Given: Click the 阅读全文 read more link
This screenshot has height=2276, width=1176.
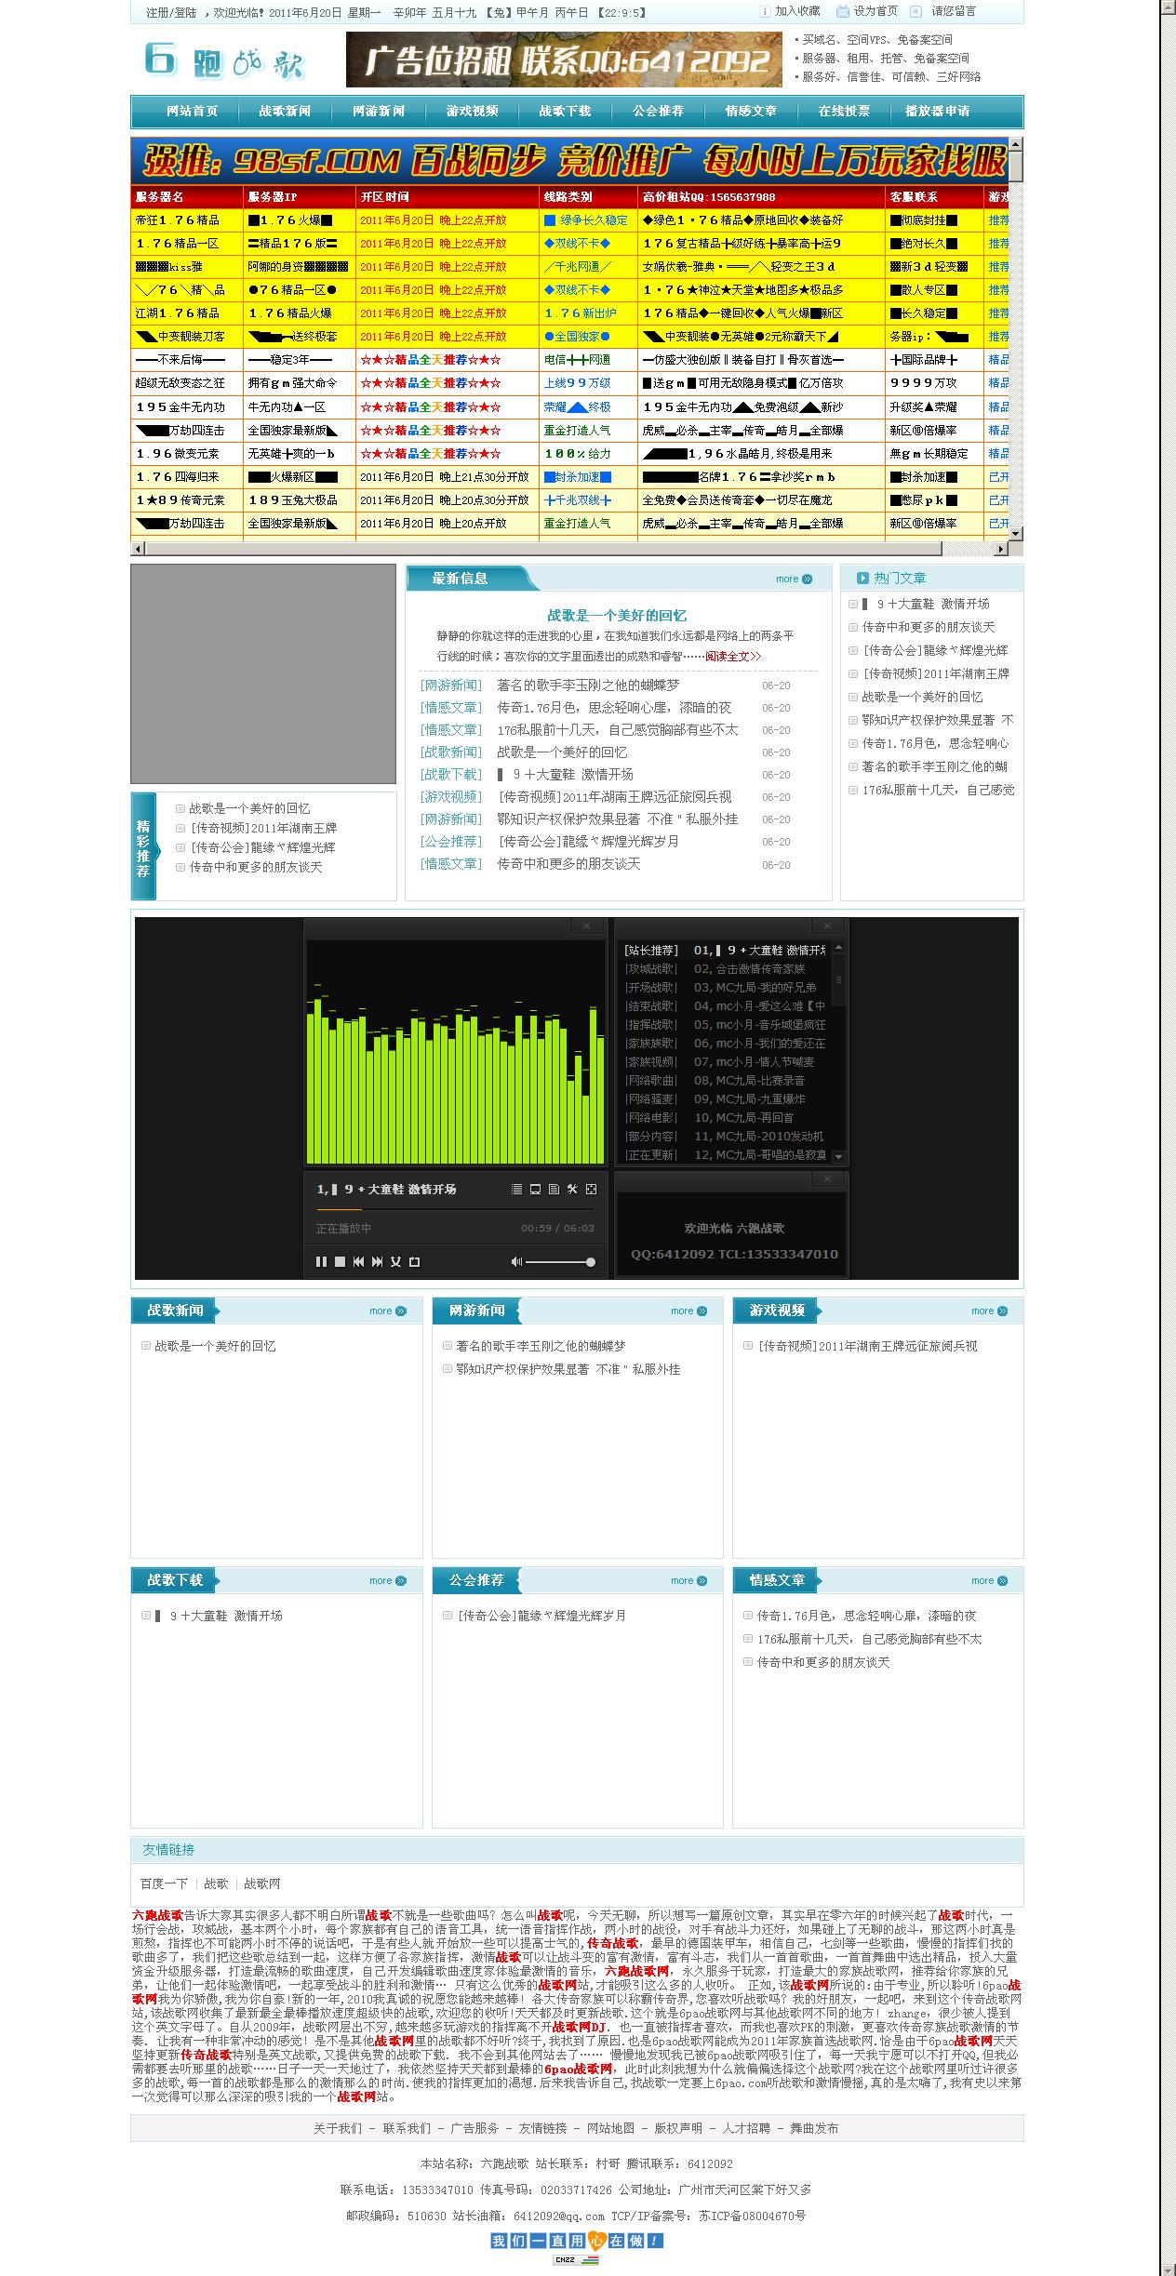Looking at the screenshot, I should tap(732, 657).
